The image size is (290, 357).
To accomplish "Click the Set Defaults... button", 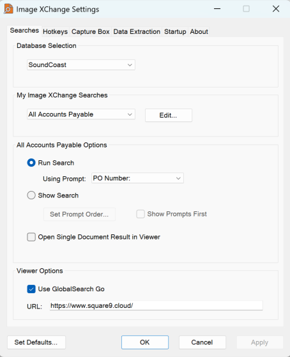I will [x=36, y=342].
